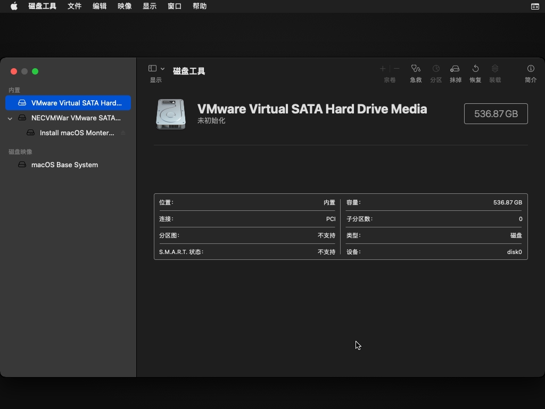Open the 映像 menu
Image resolution: width=545 pixels, height=409 pixels.
[x=125, y=6]
